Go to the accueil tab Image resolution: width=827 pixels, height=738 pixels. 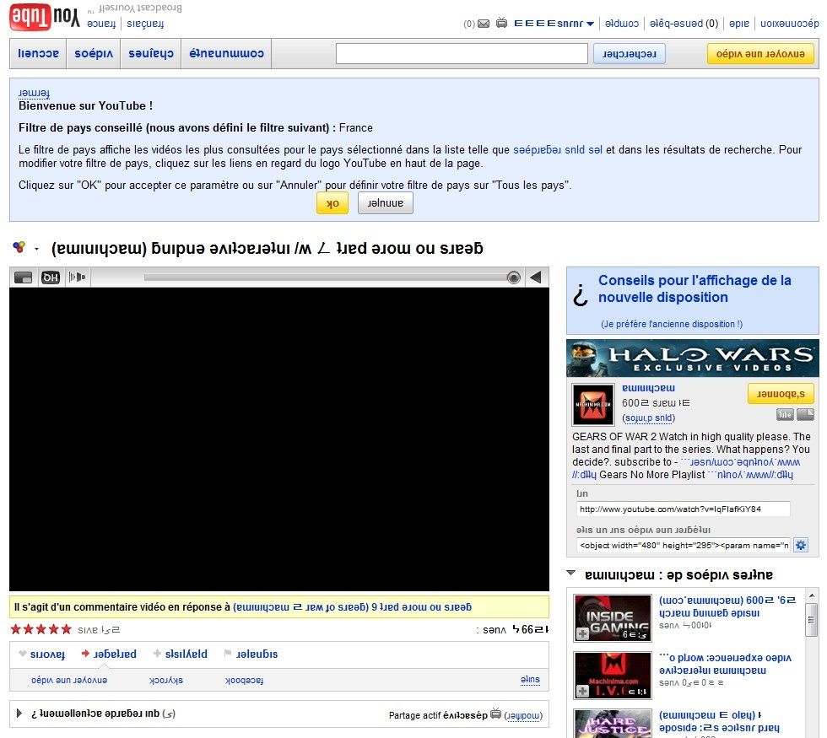coord(38,53)
